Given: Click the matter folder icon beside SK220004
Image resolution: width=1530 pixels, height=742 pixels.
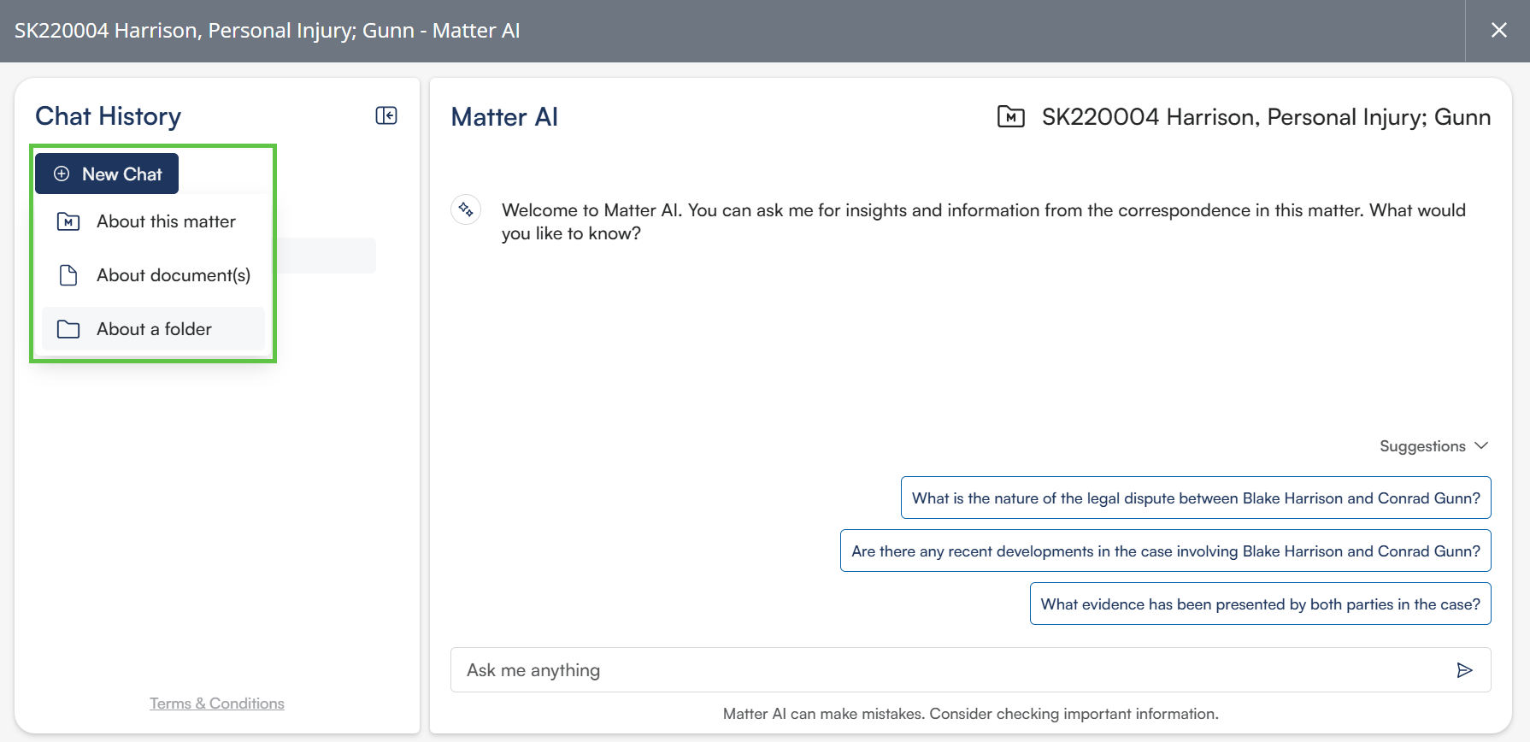Looking at the screenshot, I should (x=1010, y=117).
